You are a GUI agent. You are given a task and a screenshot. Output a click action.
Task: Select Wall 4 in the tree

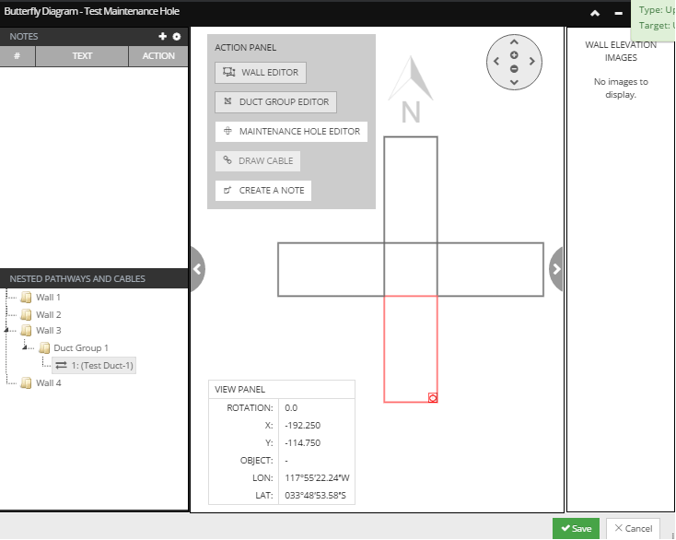point(48,383)
